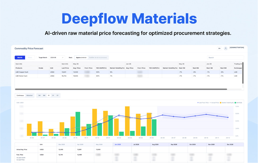Select the 5Y range tab
This screenshot has height=163, width=258.
click(58, 95)
